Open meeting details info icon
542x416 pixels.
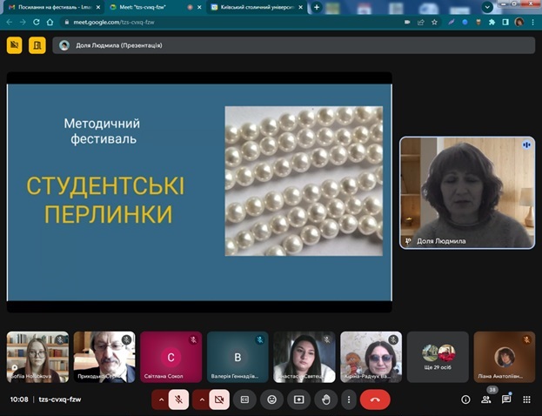(465, 399)
